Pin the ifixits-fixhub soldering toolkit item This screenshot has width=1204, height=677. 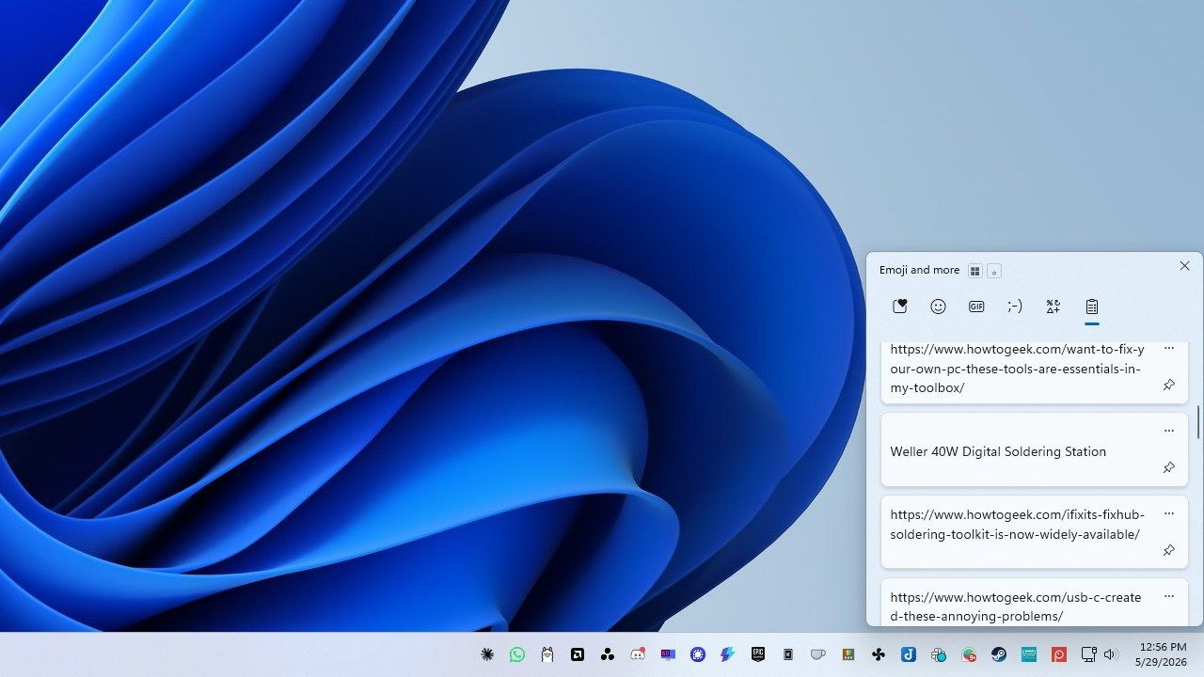coord(1169,550)
